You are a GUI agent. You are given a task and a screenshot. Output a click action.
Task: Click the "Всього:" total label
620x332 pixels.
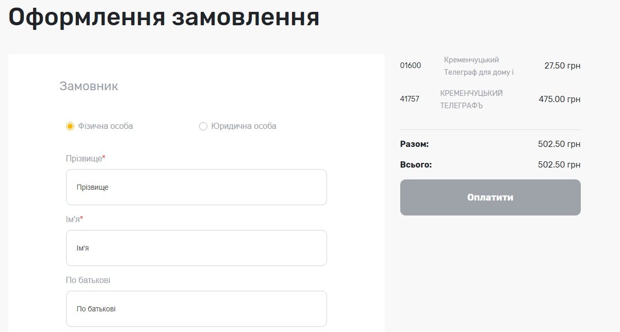click(x=416, y=165)
